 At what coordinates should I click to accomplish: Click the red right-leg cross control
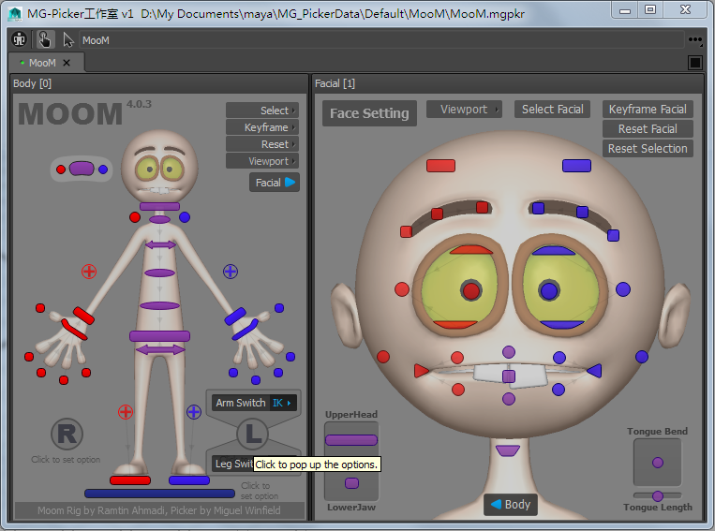pyautogui.click(x=125, y=412)
